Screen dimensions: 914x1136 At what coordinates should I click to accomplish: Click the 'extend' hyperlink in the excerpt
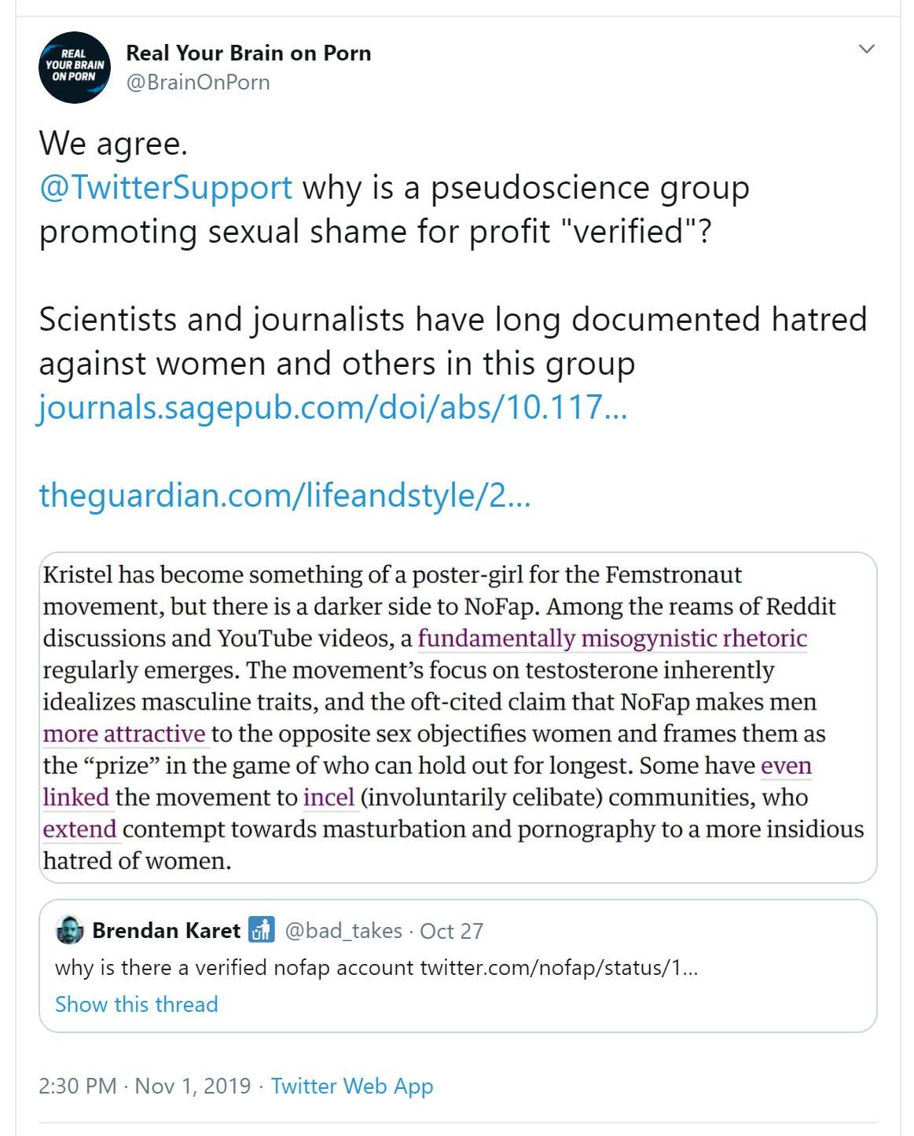(79, 830)
